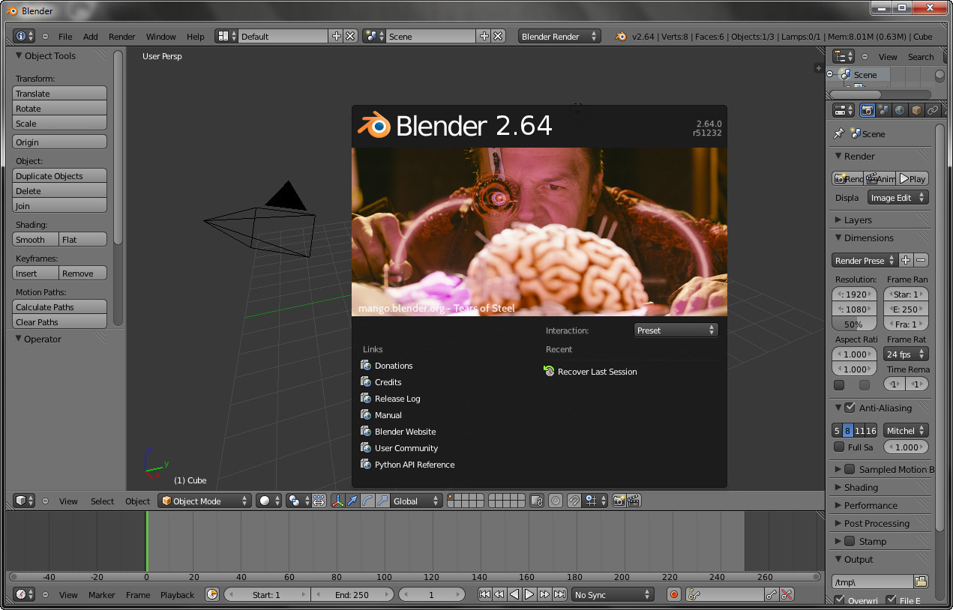Screen dimensions: 953x610
Task: Add a new scene with plus icon
Action: 484,36
